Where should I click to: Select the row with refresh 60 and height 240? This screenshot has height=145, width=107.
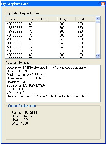tap(50, 39)
